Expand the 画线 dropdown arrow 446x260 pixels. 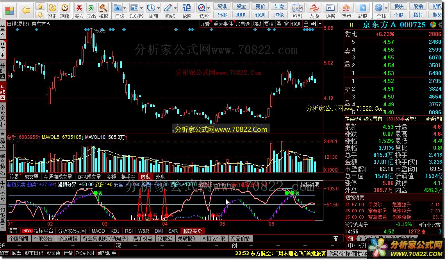point(175,8)
